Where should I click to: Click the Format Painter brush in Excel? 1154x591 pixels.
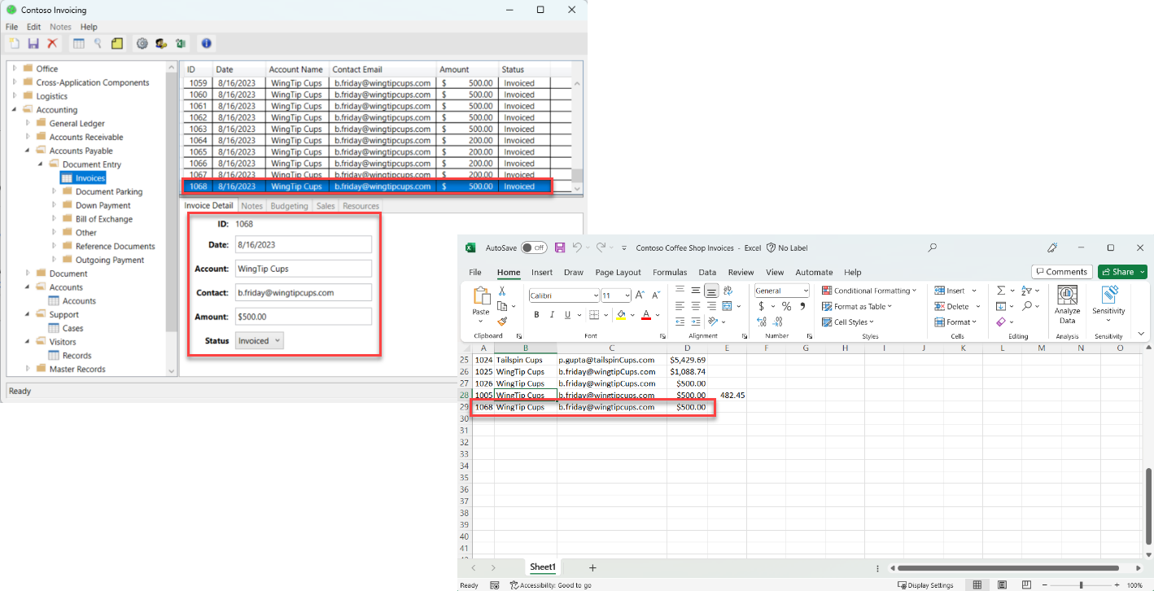[x=502, y=321]
